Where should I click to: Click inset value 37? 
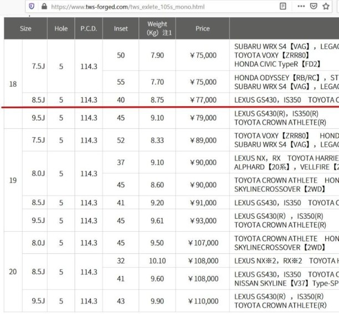121,163
